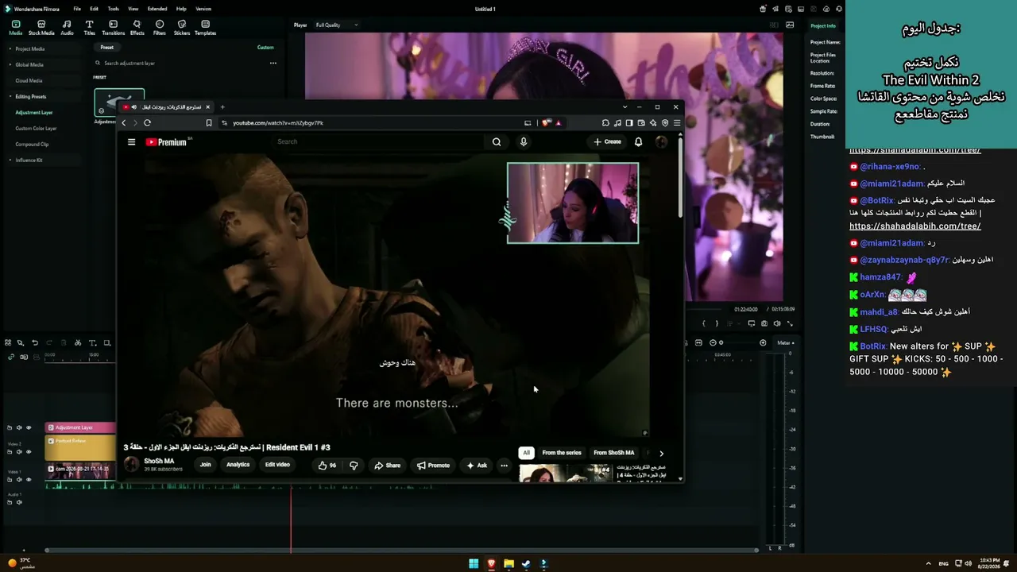Open more actions for the YouTube video
The height and width of the screenshot is (572, 1017).
(504, 466)
